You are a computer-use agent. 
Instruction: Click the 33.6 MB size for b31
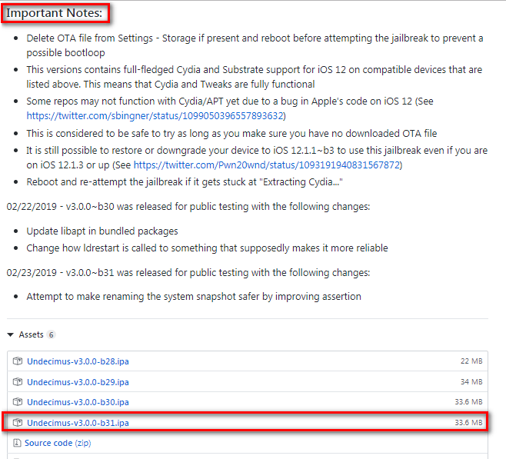(468, 422)
